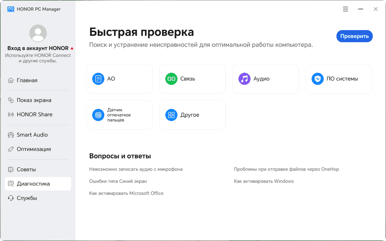Click the purple music note Аудио icon
The height and width of the screenshot is (241, 386).
pyautogui.click(x=244, y=79)
